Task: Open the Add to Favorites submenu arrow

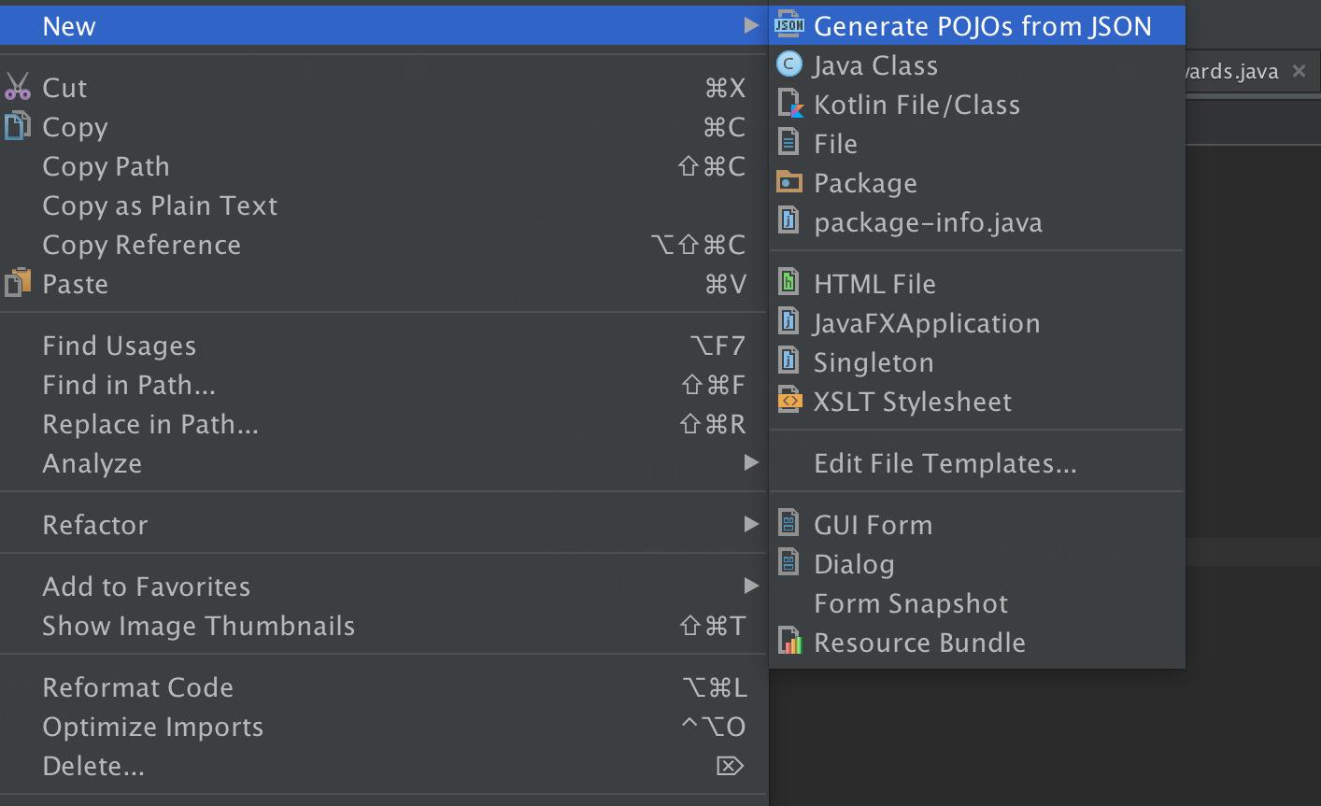Action: [x=751, y=586]
